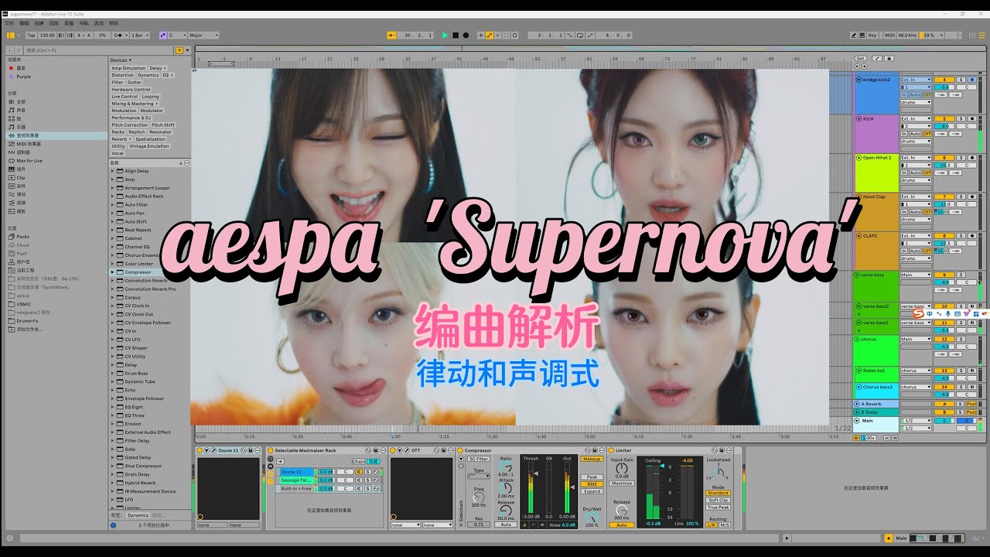Select Sausage Fat chain in rack
The image size is (990, 557).
click(295, 480)
